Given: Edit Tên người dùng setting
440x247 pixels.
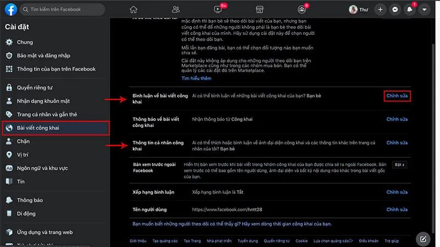Looking at the screenshot, I should [x=397, y=210].
